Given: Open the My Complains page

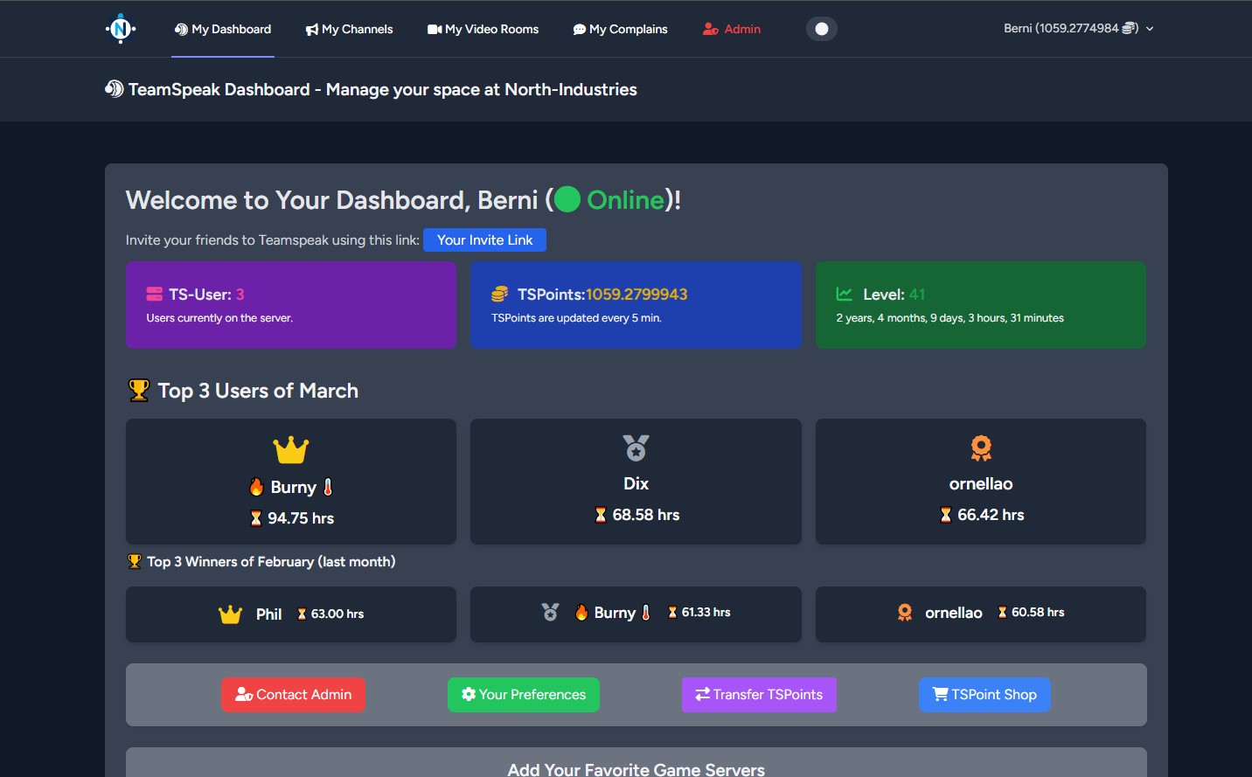Looking at the screenshot, I should point(621,29).
